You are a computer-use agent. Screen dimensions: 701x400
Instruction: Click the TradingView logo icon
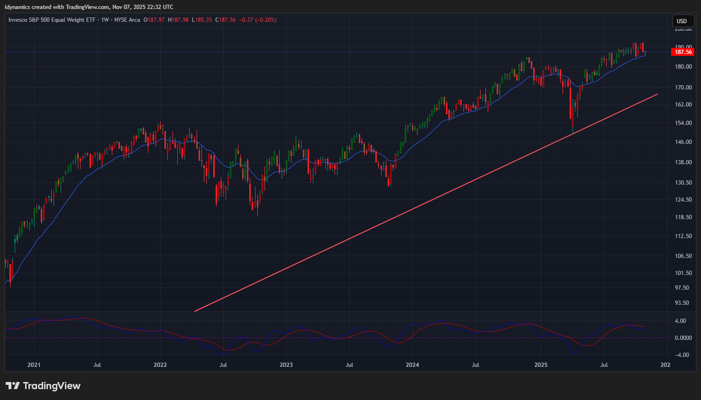point(13,386)
